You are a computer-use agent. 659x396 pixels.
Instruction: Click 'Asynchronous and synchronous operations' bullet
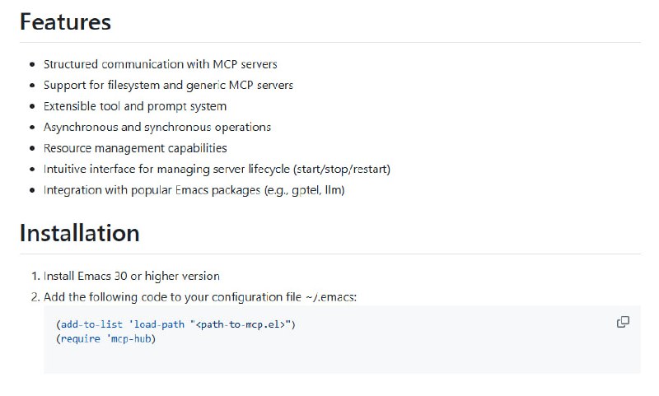click(157, 127)
